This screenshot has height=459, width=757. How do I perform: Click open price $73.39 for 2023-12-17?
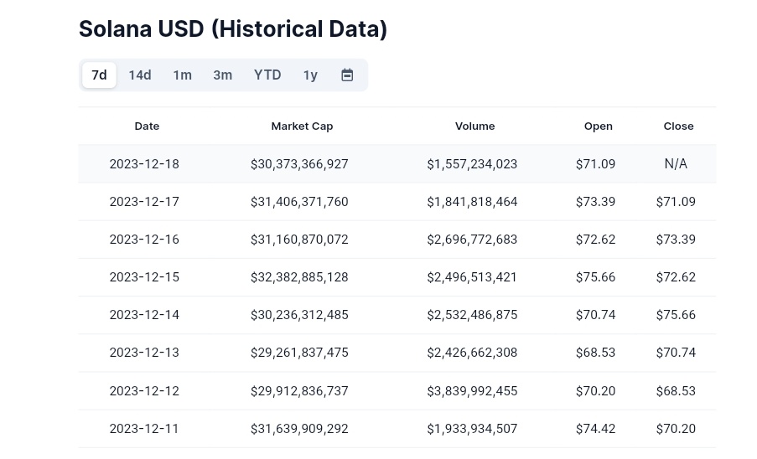[596, 202]
